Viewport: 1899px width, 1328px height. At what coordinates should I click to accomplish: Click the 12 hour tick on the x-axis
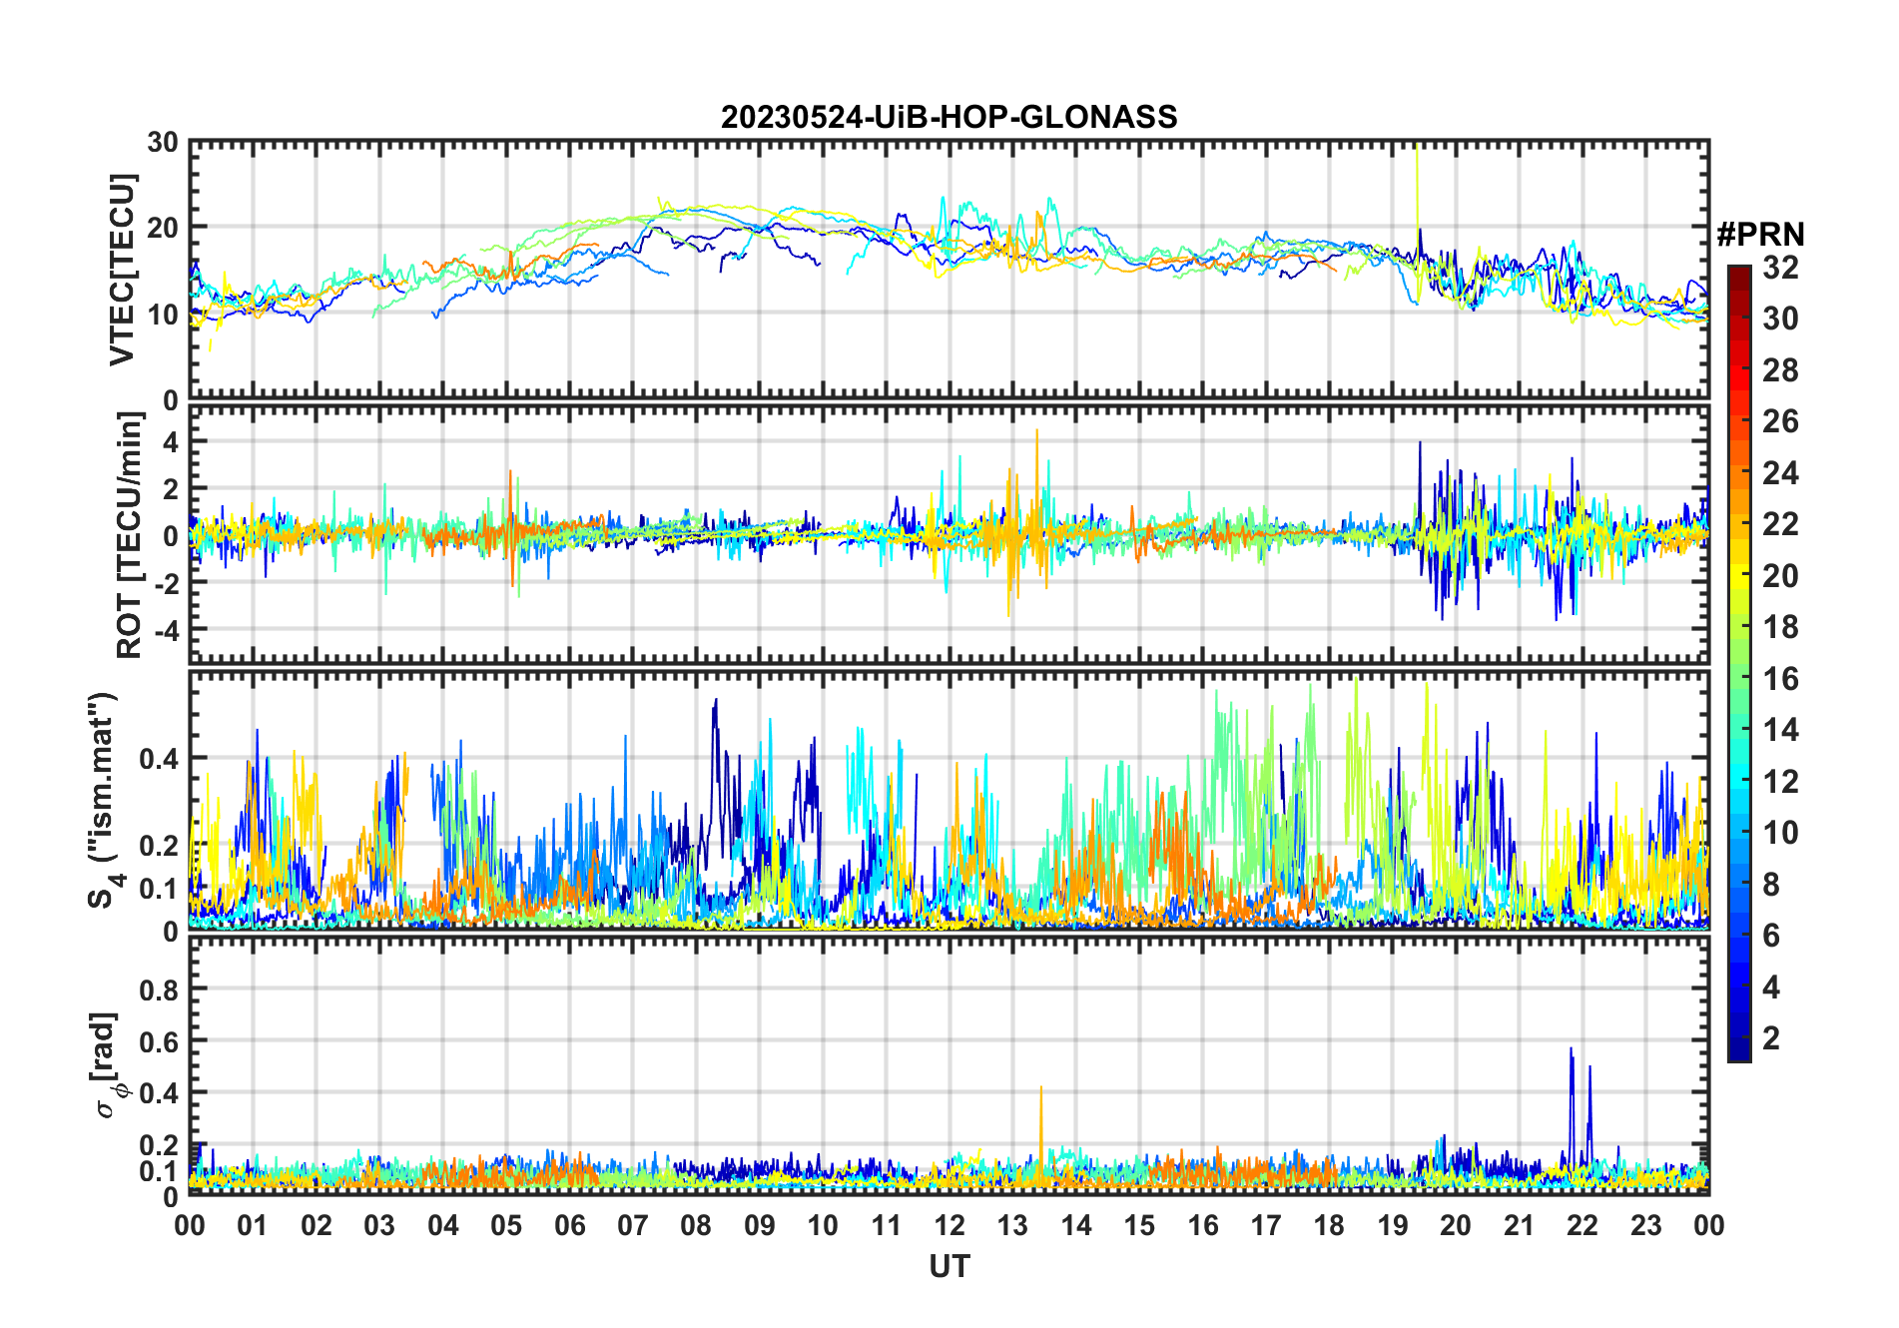(x=949, y=1225)
